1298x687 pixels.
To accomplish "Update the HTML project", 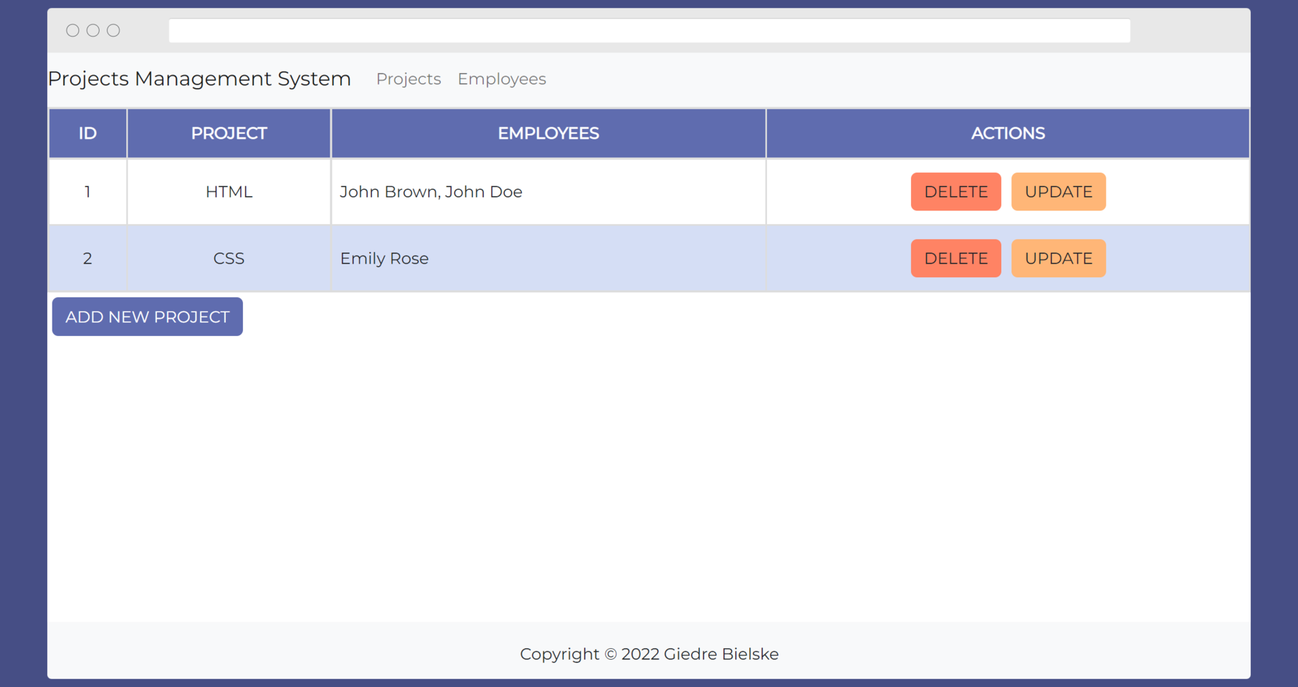I will (x=1058, y=192).
